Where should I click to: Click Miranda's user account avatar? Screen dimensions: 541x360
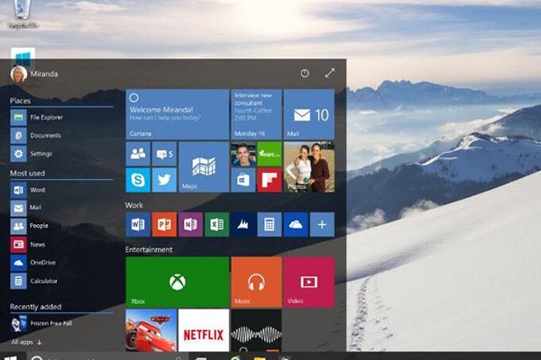[19, 74]
